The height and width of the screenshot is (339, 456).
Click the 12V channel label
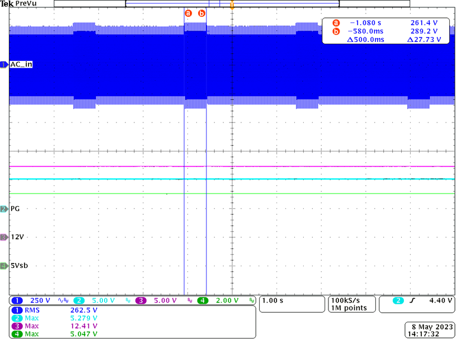(17, 237)
